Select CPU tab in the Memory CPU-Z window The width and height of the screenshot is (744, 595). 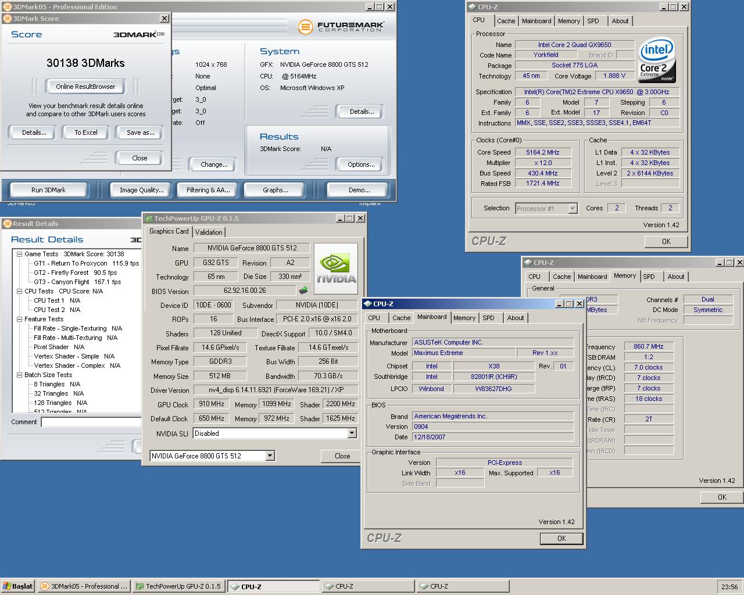(535, 277)
